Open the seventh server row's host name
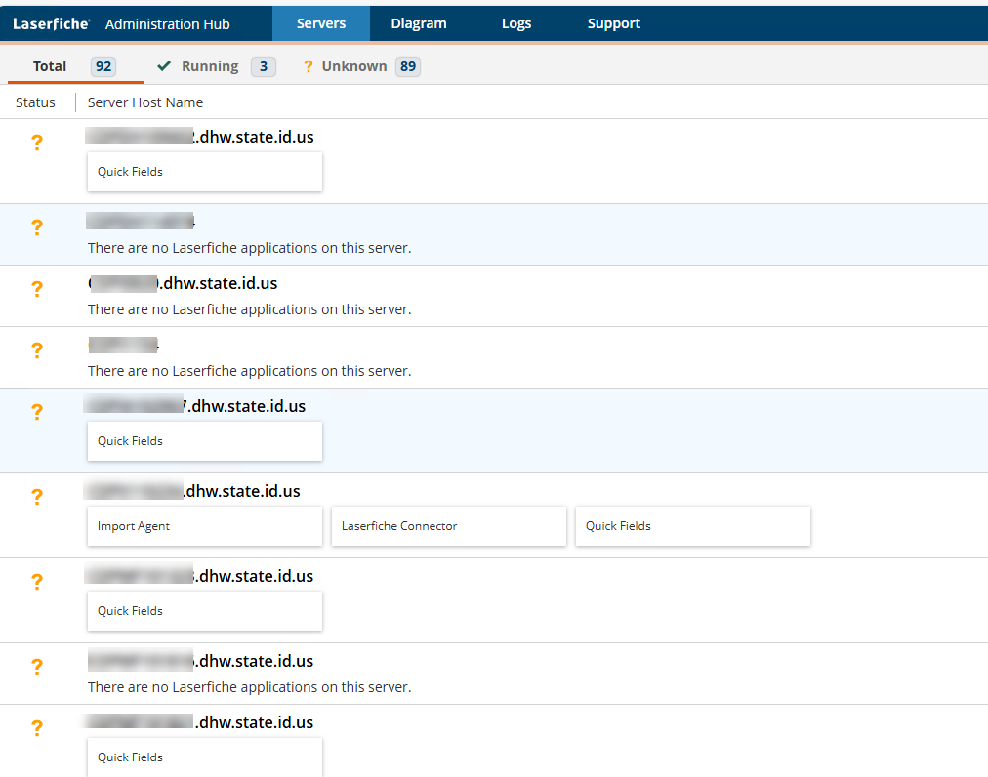 [199, 576]
